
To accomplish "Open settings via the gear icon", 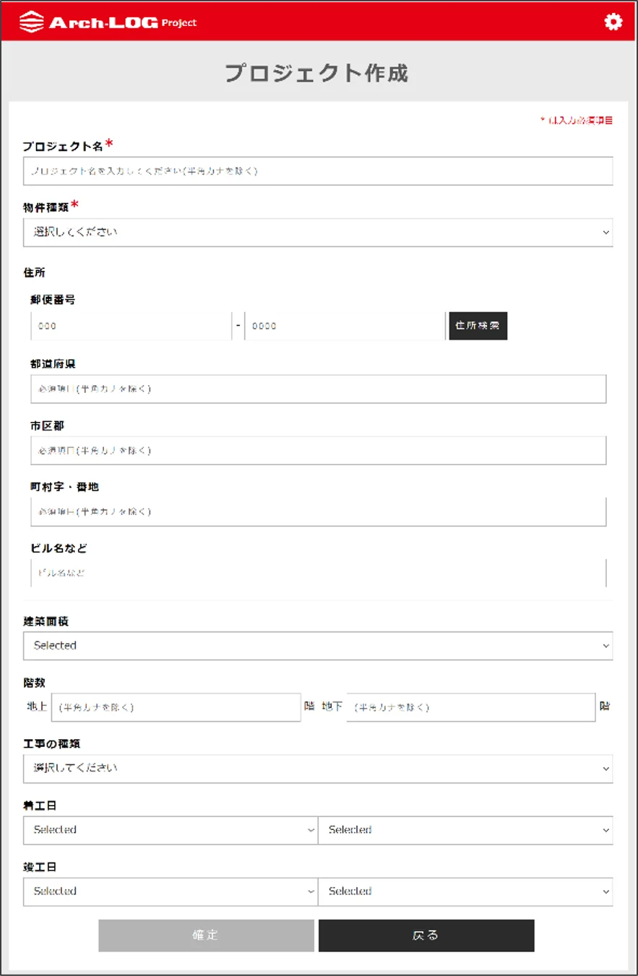I will pyautogui.click(x=613, y=22).
